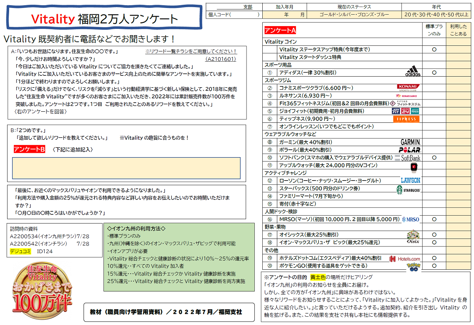Select the Hotels.com logo
The height and width of the screenshot is (325, 474).
(404, 259)
